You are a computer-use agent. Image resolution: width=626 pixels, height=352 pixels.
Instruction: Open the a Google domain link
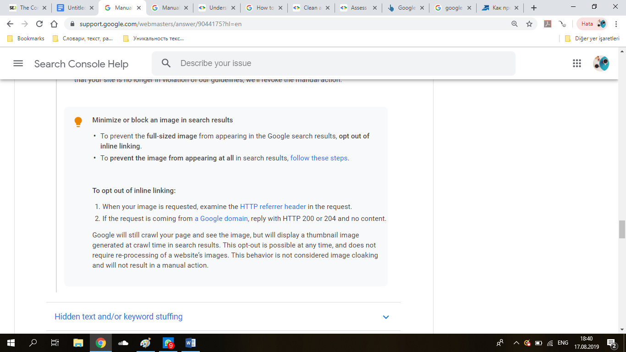point(221,219)
